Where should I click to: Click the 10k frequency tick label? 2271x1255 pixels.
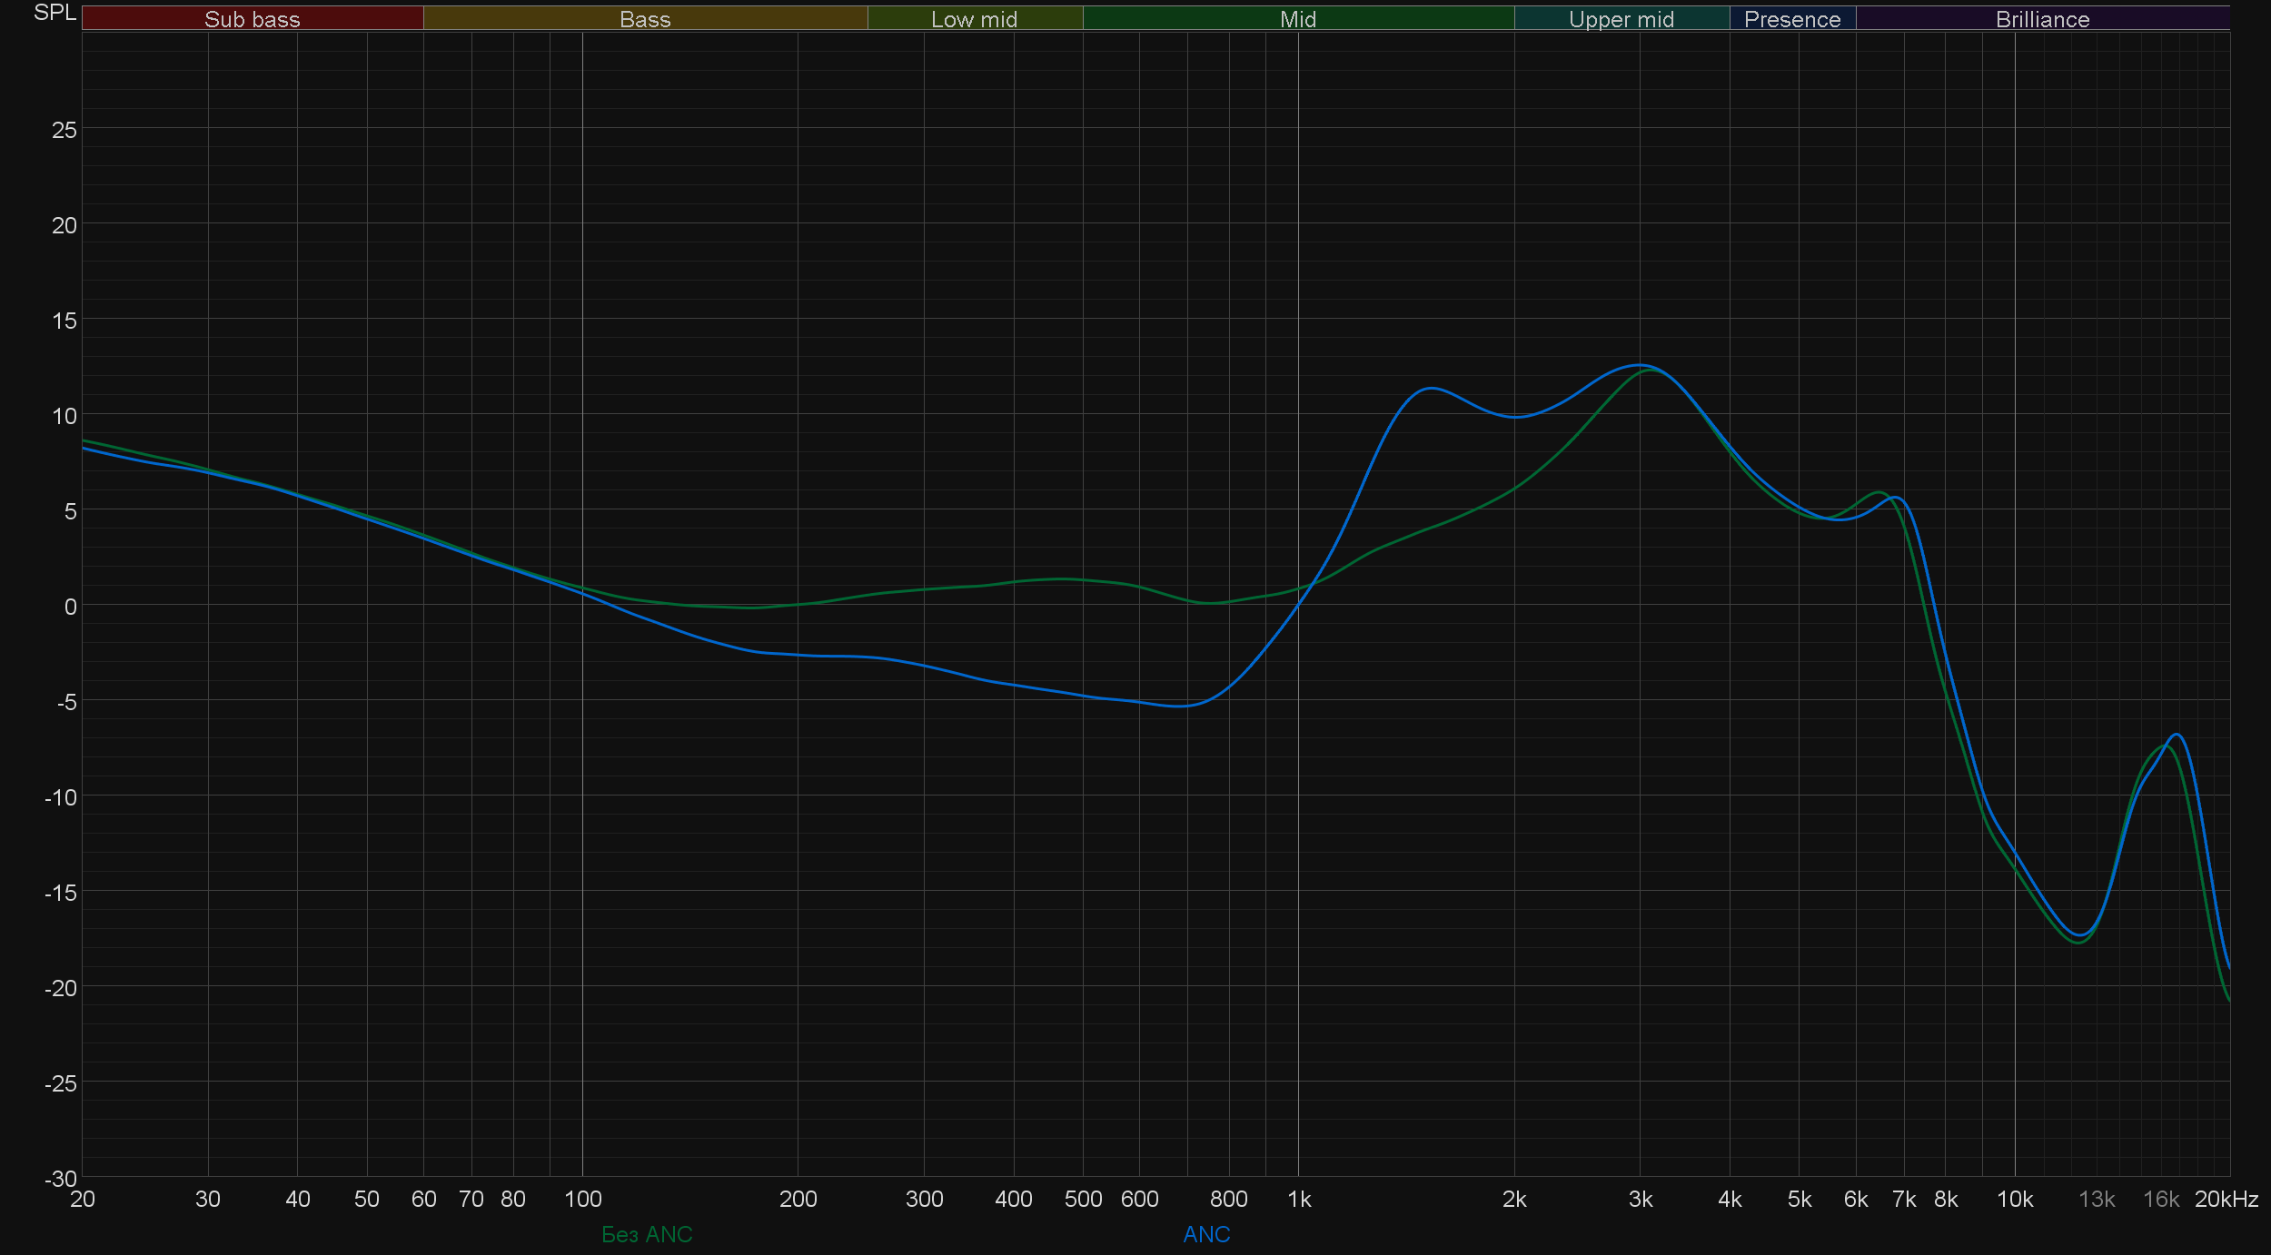(x=2014, y=1200)
